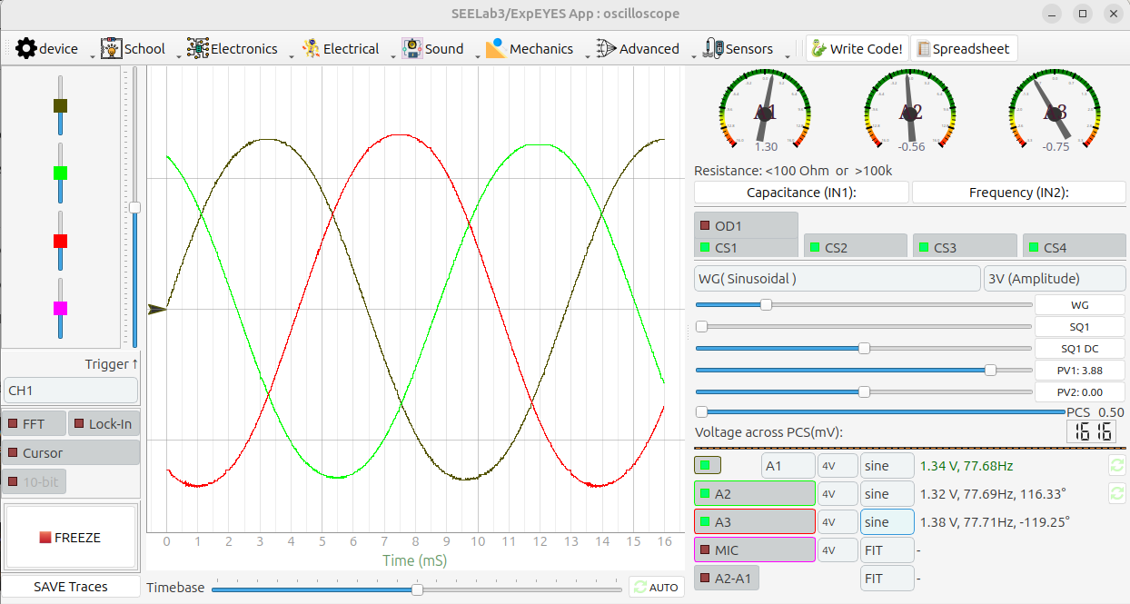
Task: Click the Write Code! button
Action: tap(857, 49)
